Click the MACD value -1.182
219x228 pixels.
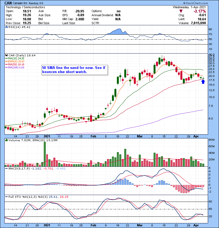pyautogui.click(x=36, y=169)
